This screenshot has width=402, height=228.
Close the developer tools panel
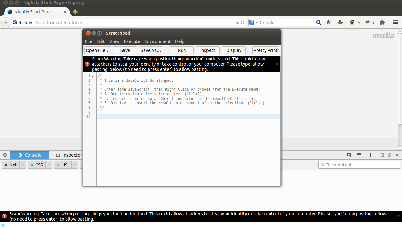(397, 155)
